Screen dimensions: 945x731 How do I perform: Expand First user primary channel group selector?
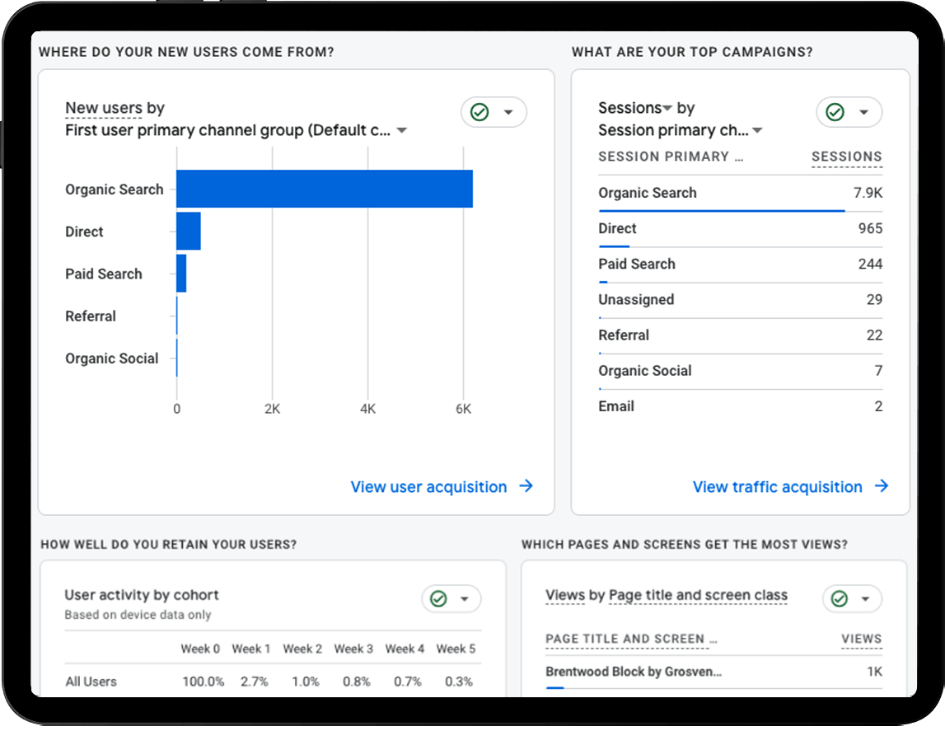tap(401, 130)
